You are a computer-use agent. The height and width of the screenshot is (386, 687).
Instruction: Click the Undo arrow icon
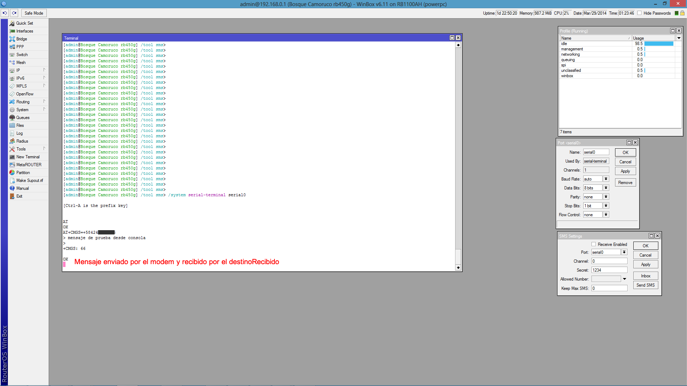click(5, 13)
